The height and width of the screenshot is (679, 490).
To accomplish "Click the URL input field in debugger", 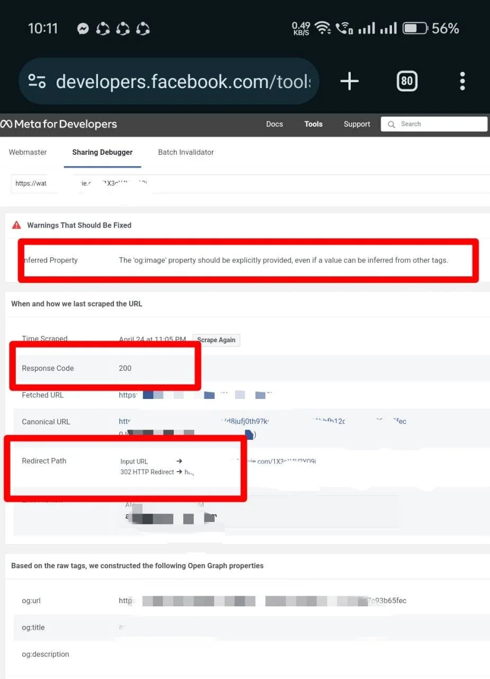I will [x=250, y=184].
